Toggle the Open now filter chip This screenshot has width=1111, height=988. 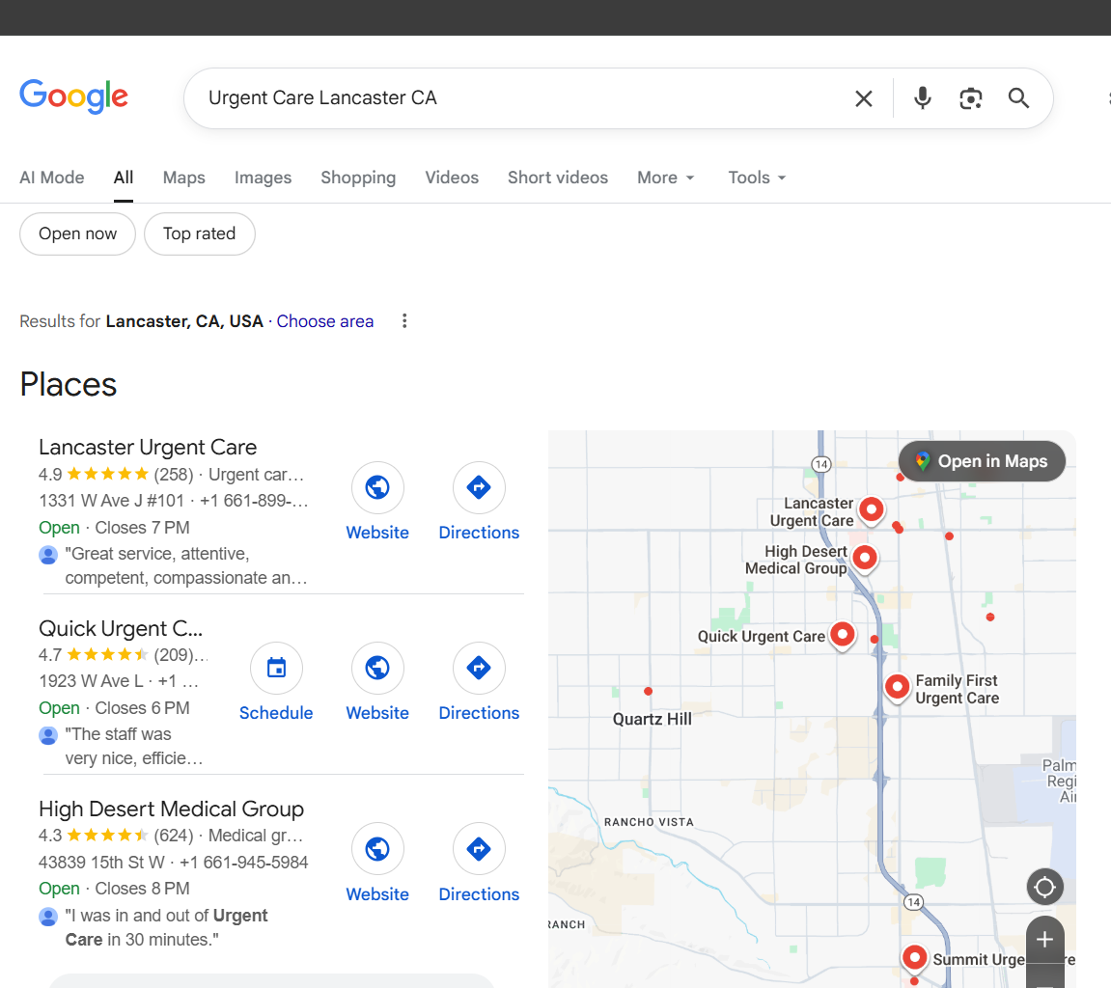[77, 233]
